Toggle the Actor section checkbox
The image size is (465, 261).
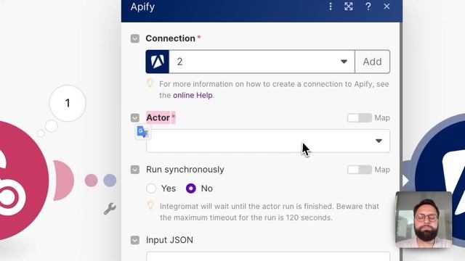(135, 117)
